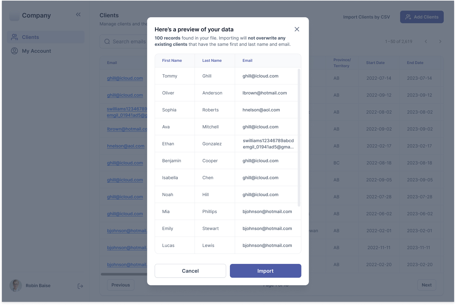Click Robin Baise profile avatar
Screen dimensions: 456x305
tap(16, 286)
